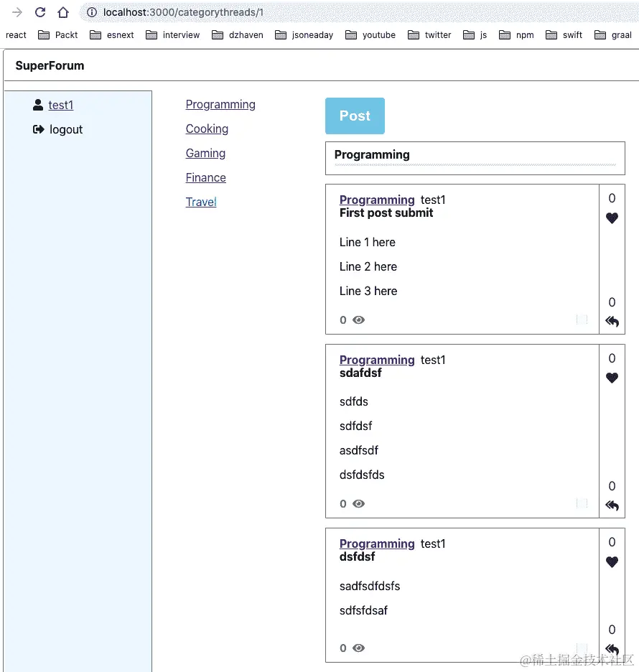Click the SuperForum site title
This screenshot has width=639, height=672.
[50, 65]
